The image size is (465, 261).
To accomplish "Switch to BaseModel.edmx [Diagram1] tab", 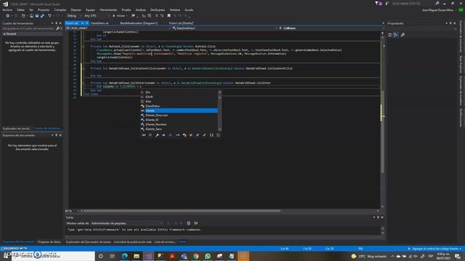I will [139, 23].
